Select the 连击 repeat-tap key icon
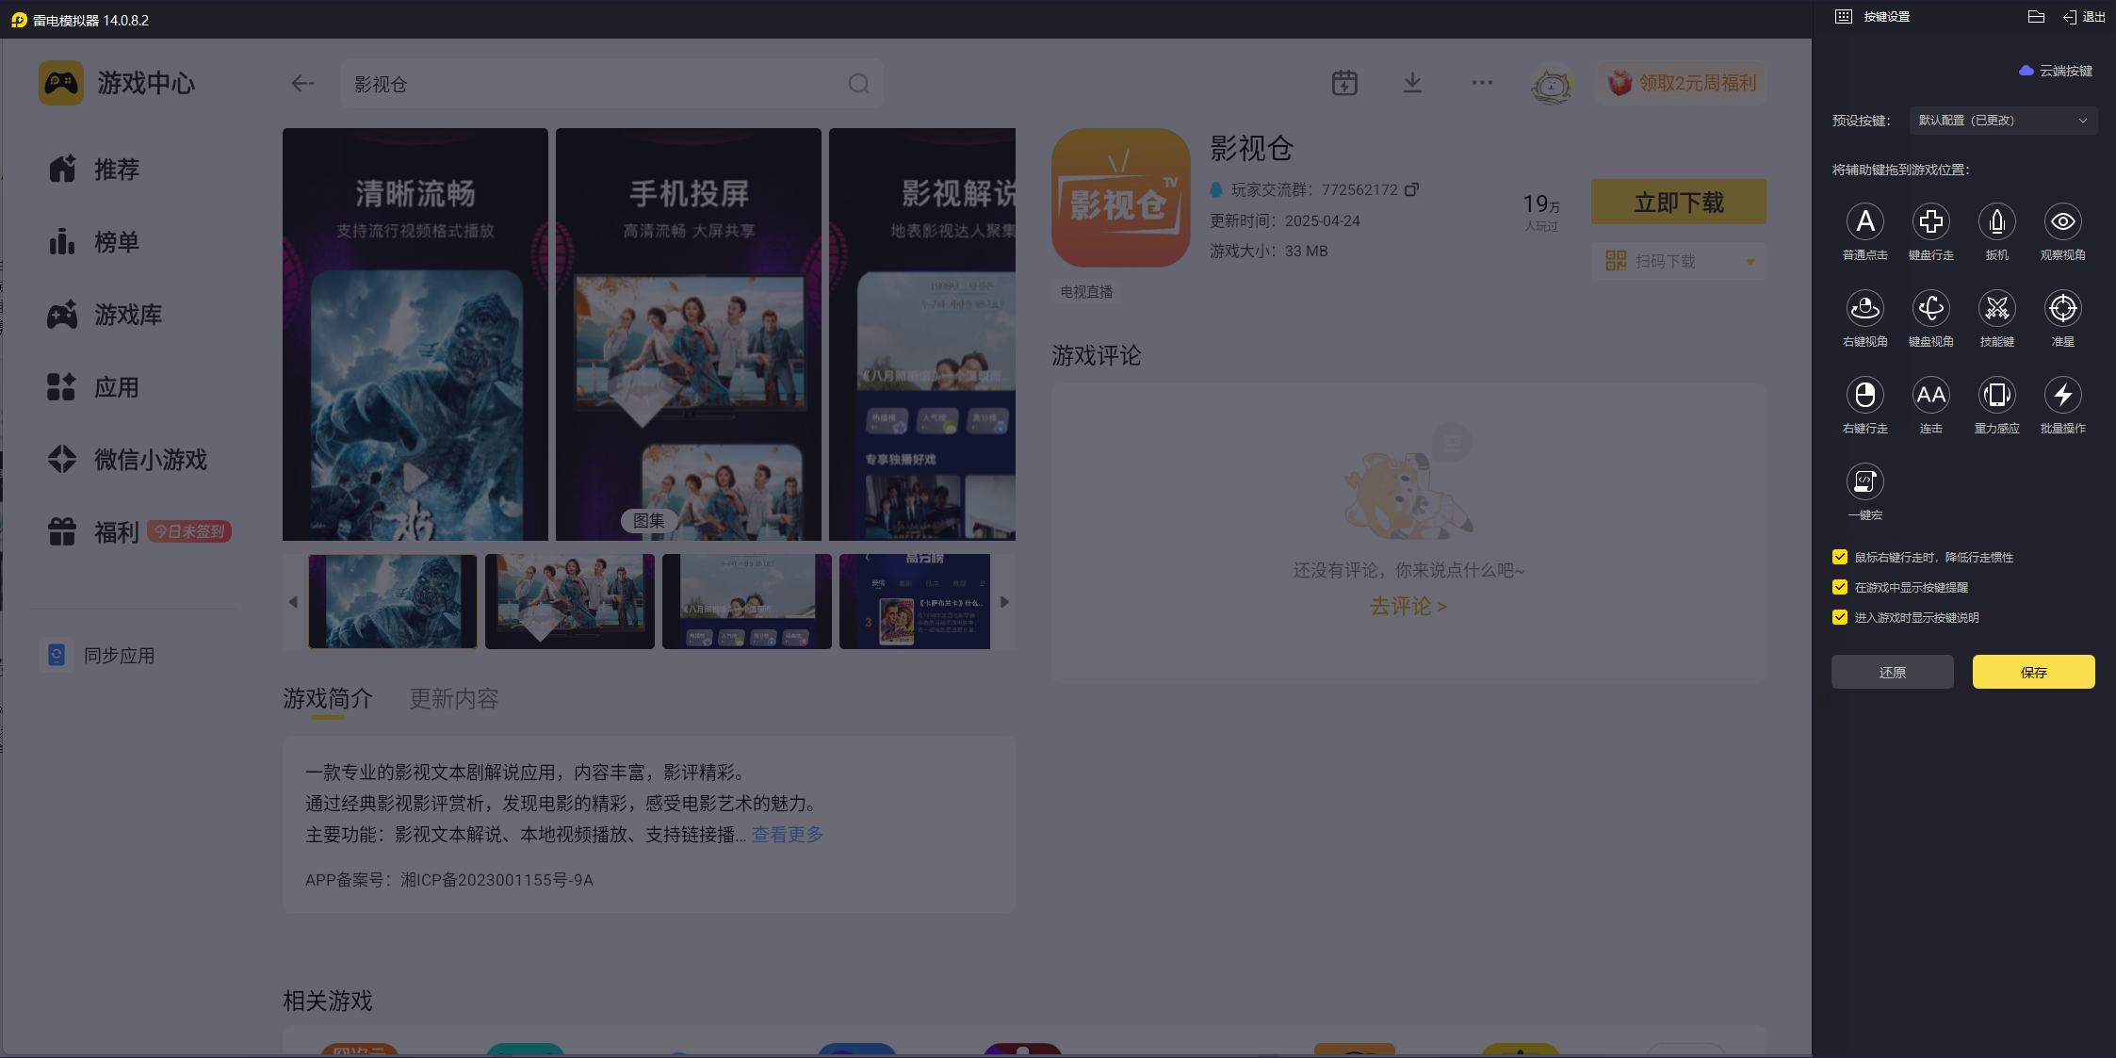Viewport: 2116px width, 1058px height. click(x=1930, y=395)
